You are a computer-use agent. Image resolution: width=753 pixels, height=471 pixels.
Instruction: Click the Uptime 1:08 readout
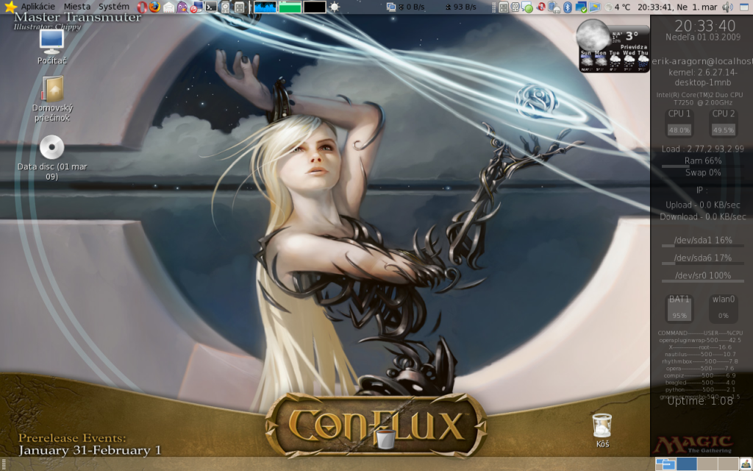[x=700, y=401]
